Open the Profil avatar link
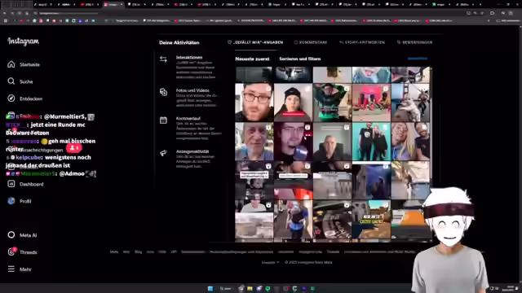 pos(11,201)
